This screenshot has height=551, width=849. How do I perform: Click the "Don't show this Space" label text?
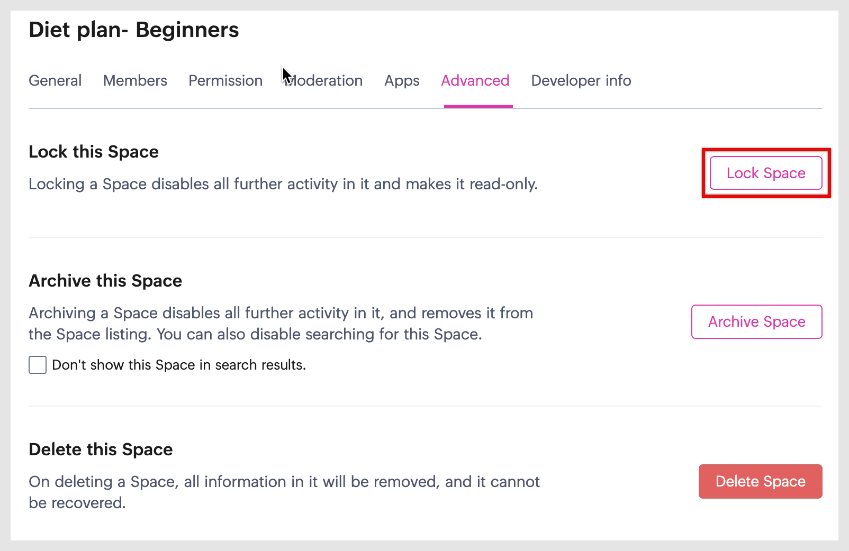pos(179,365)
